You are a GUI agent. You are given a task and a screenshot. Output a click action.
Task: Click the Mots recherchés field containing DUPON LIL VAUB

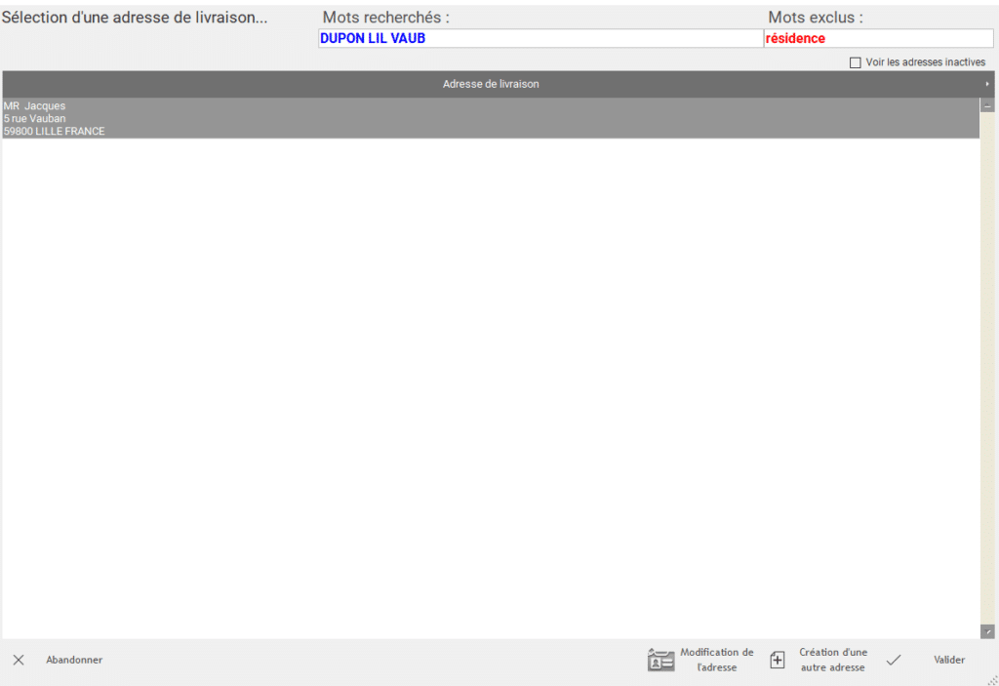540,38
